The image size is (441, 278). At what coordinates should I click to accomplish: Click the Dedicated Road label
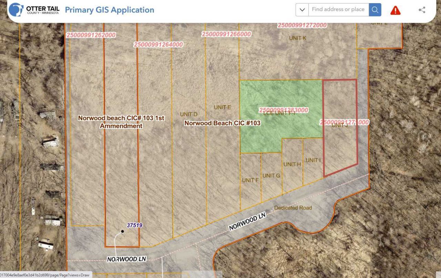[x=293, y=208]
